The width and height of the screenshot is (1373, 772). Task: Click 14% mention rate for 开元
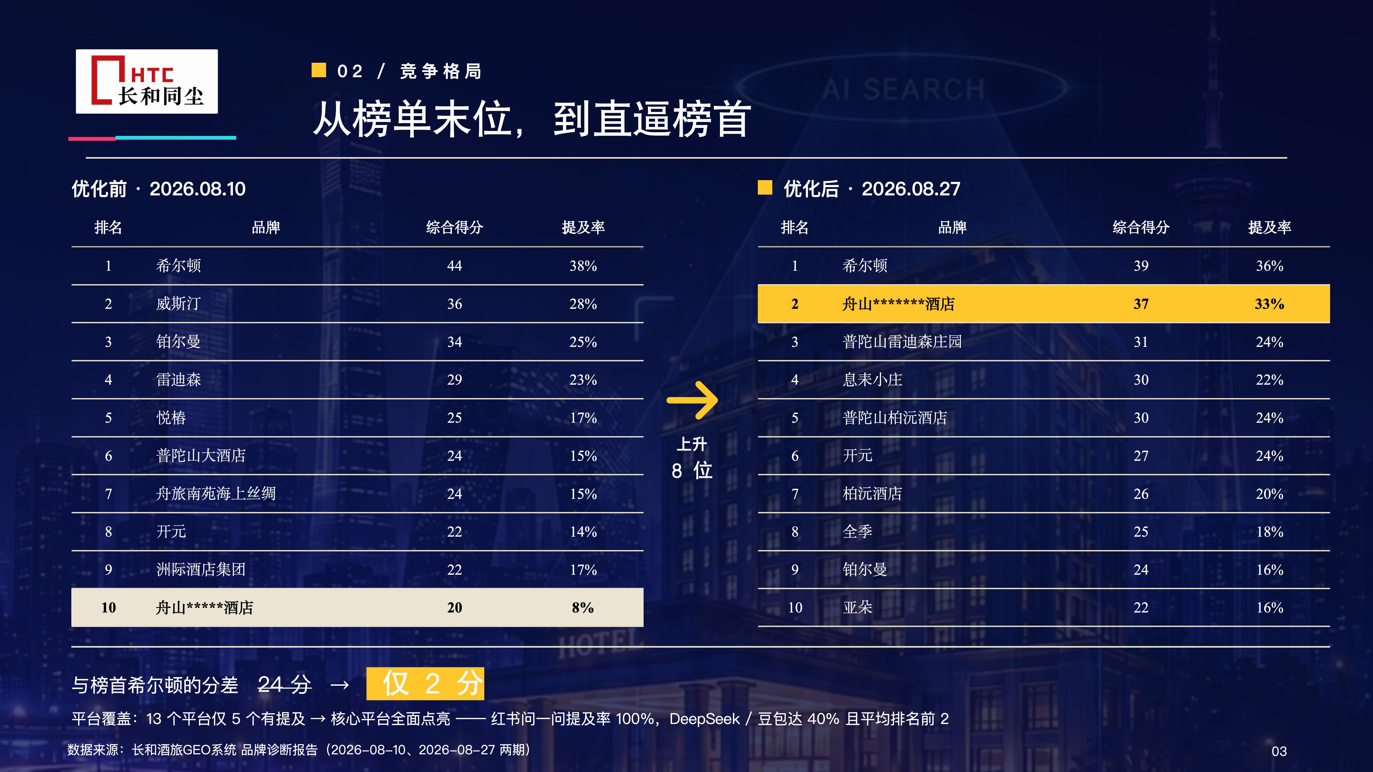pyautogui.click(x=583, y=532)
